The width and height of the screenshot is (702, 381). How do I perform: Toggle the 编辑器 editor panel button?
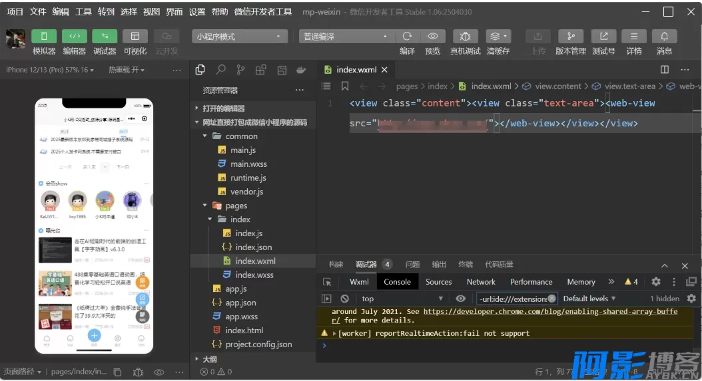tap(74, 37)
